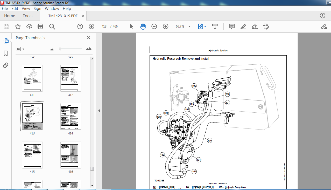Add a sticky note comment
Screen dimensions: 331x190
pyautogui.click(x=232, y=26)
